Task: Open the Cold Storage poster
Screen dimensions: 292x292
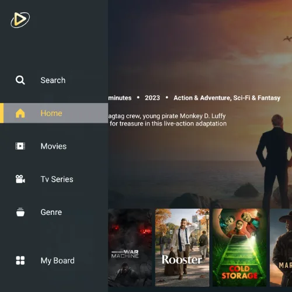Action: click(239, 248)
